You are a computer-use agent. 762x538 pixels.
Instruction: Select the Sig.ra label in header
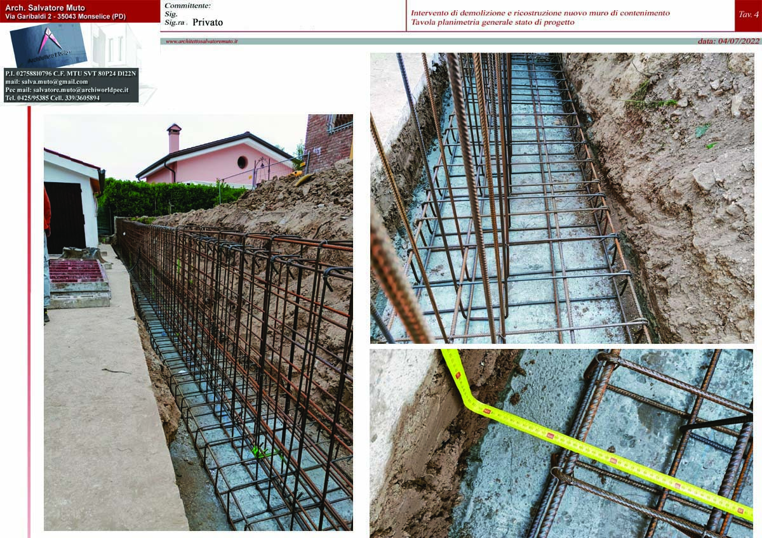[174, 22]
